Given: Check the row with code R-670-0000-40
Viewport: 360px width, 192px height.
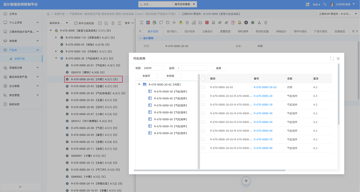Looking at the screenshot, I should (x=203, y=113).
